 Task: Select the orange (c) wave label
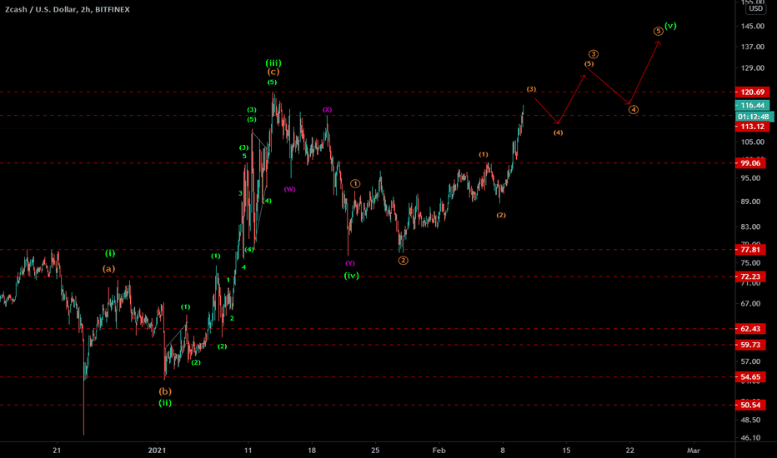pyautogui.click(x=273, y=72)
